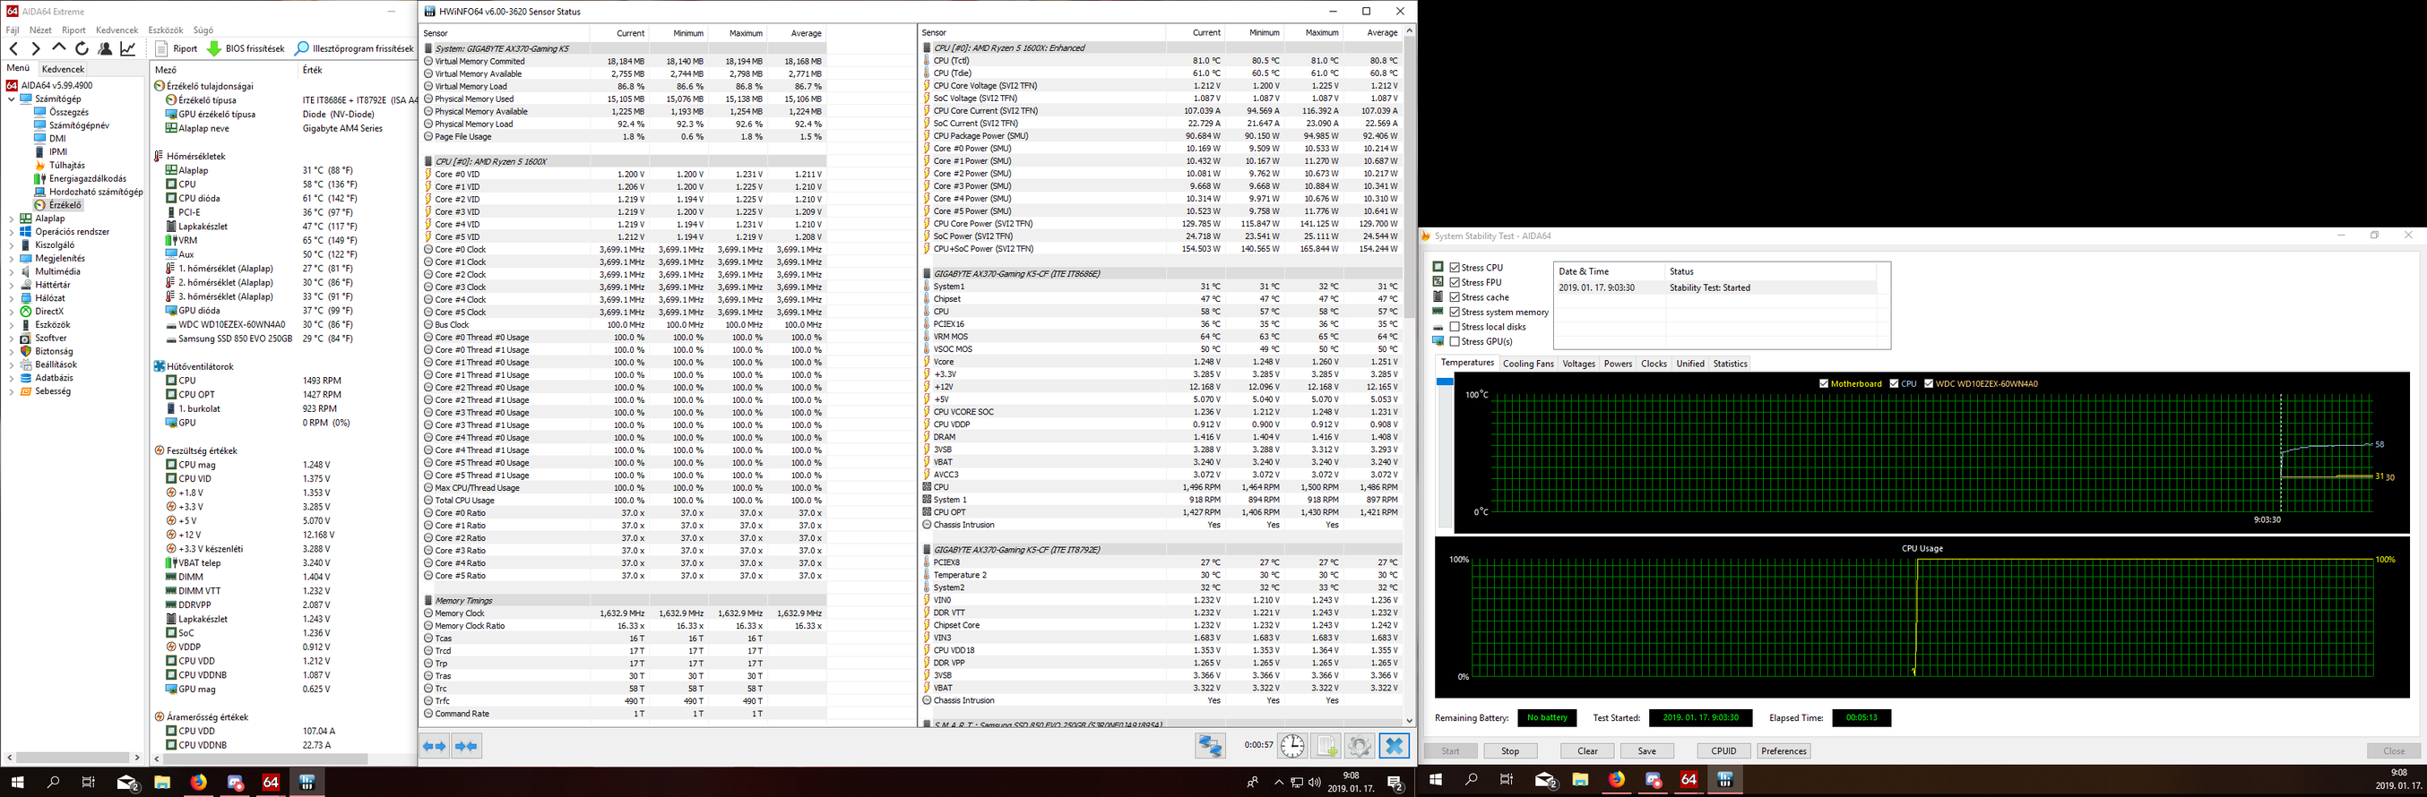Switch to Cooling Fans tab
Viewport: 2427px width, 797px height.
coord(1528,364)
